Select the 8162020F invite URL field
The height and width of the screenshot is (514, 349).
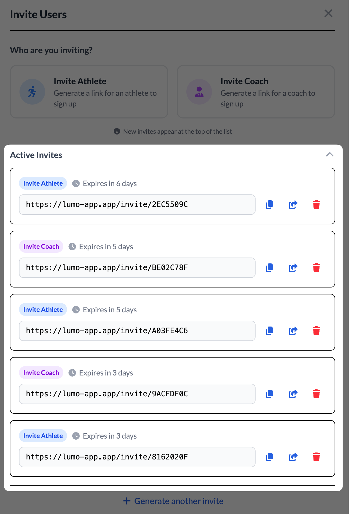click(x=137, y=457)
